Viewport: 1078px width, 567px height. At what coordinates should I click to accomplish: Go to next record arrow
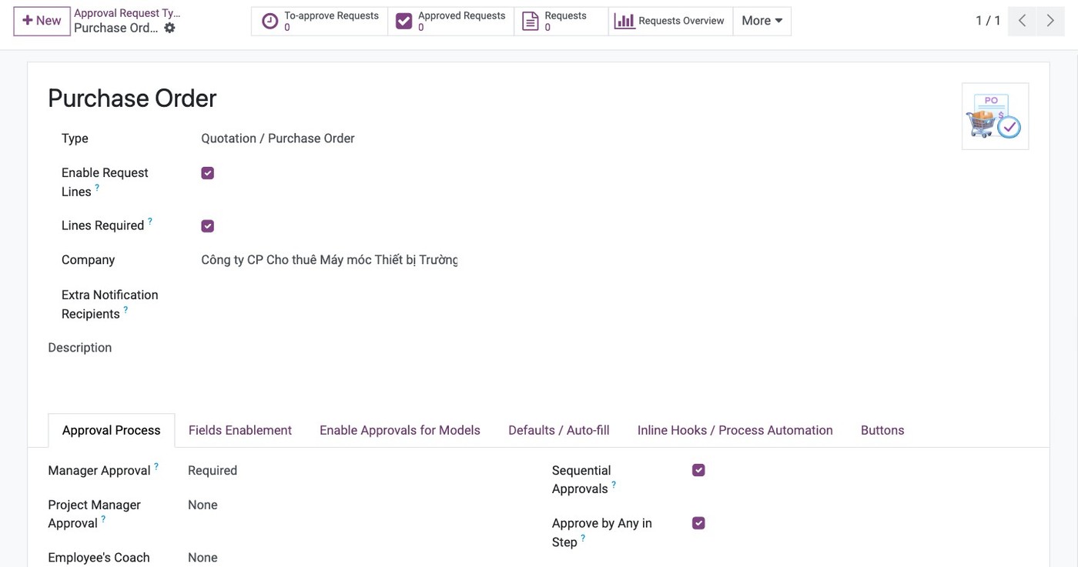(x=1050, y=21)
